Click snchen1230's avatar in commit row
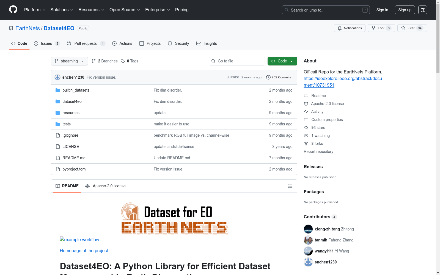The width and height of the screenshot is (440, 275). pos(57,77)
